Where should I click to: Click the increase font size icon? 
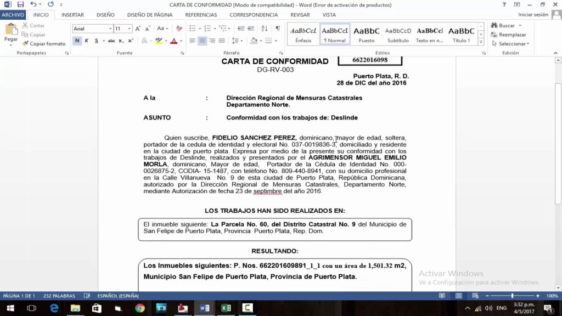(138, 29)
